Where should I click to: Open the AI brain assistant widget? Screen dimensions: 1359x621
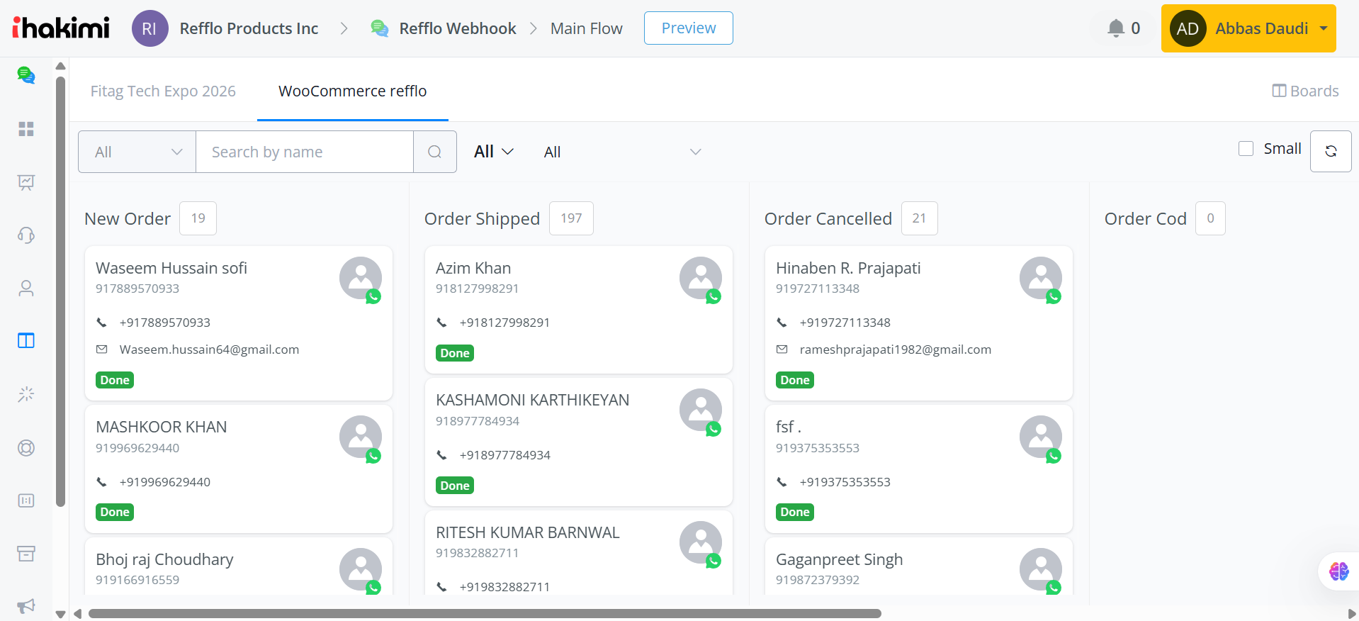[1339, 571]
